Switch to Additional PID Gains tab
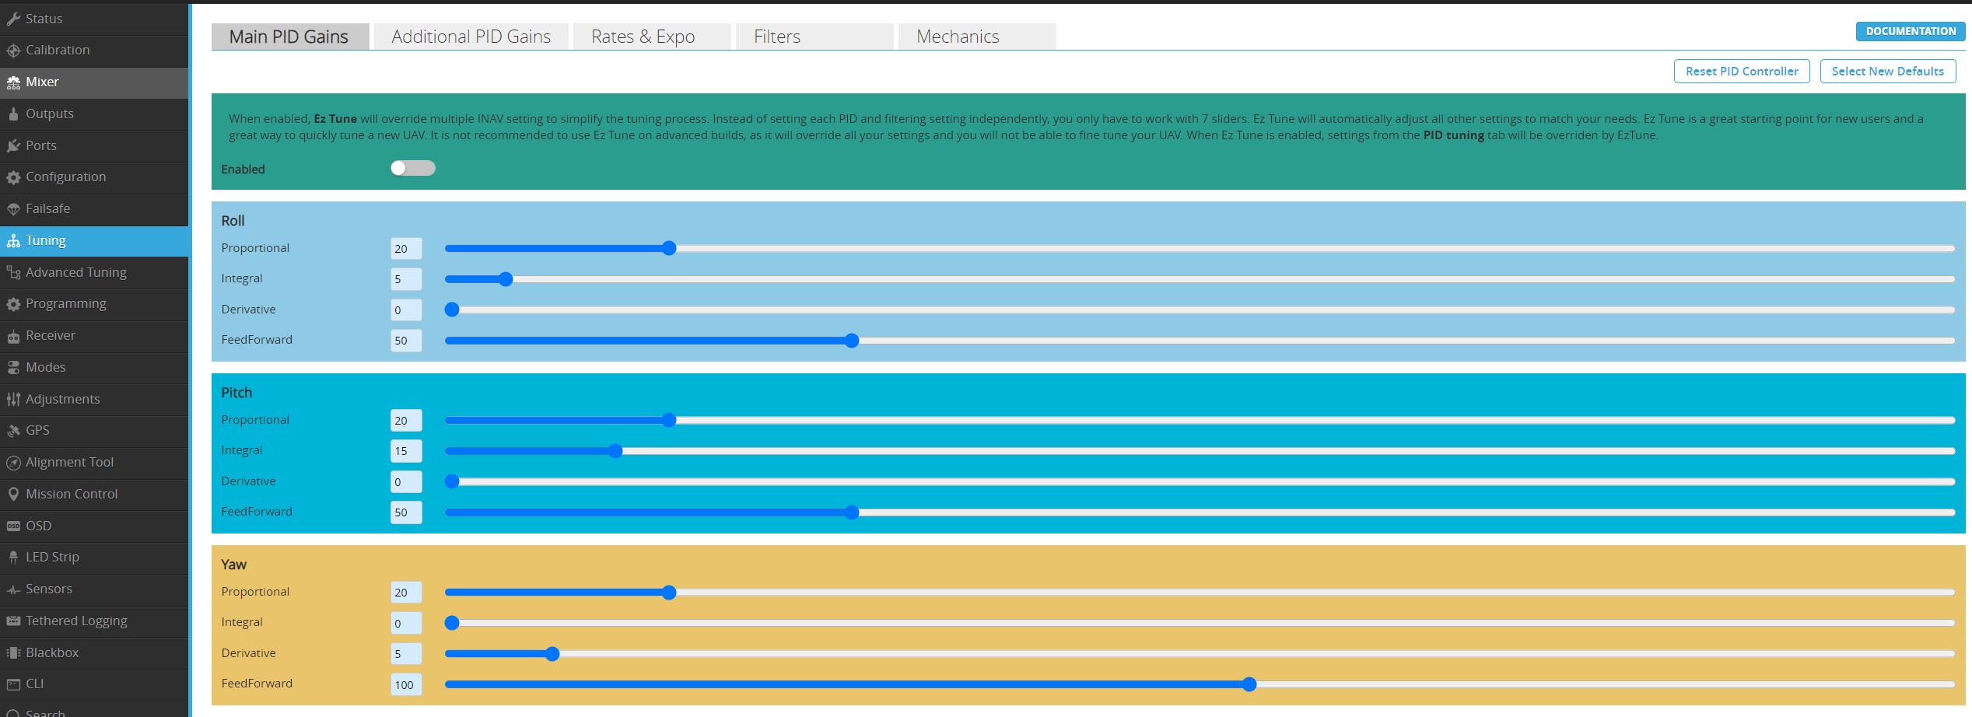1972x717 pixels. click(471, 37)
